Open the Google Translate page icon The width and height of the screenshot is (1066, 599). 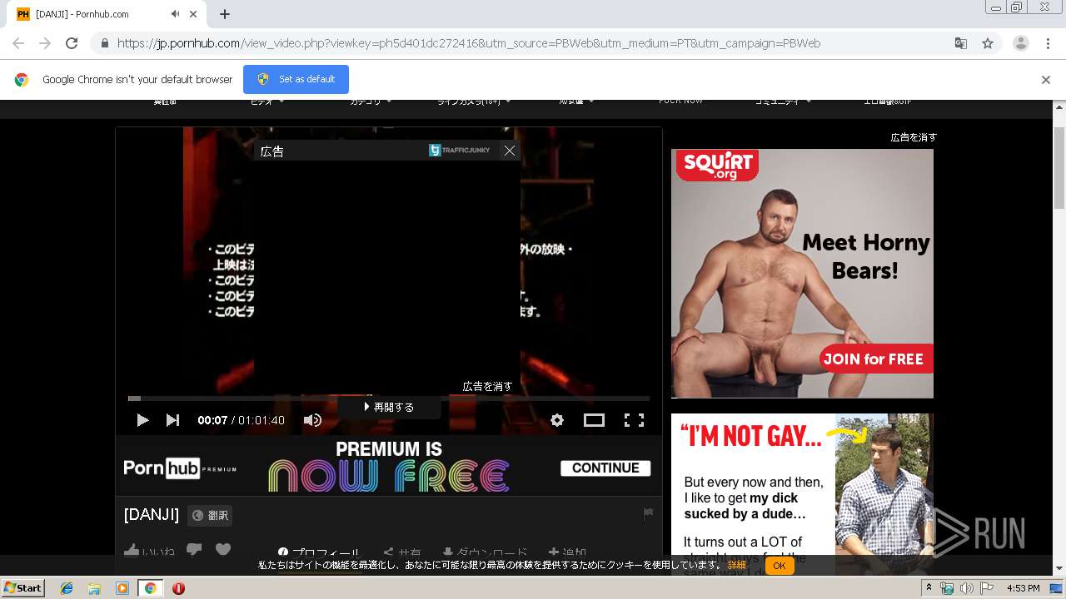961,43
